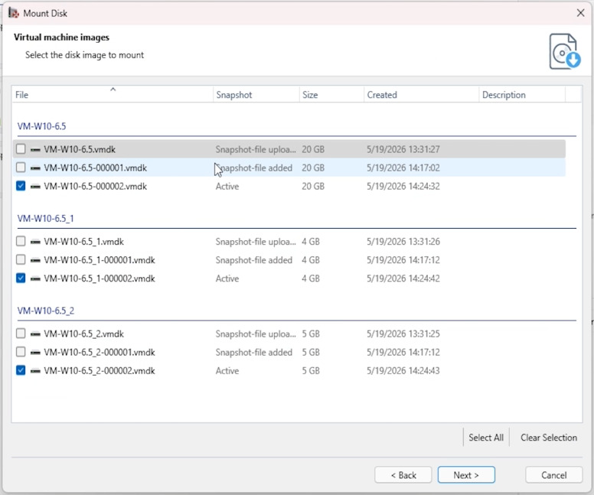Screen dimensions: 594x495
Task: Click 5 GB size of VM-W10-6.5_2.vmdk
Action: click(311, 334)
